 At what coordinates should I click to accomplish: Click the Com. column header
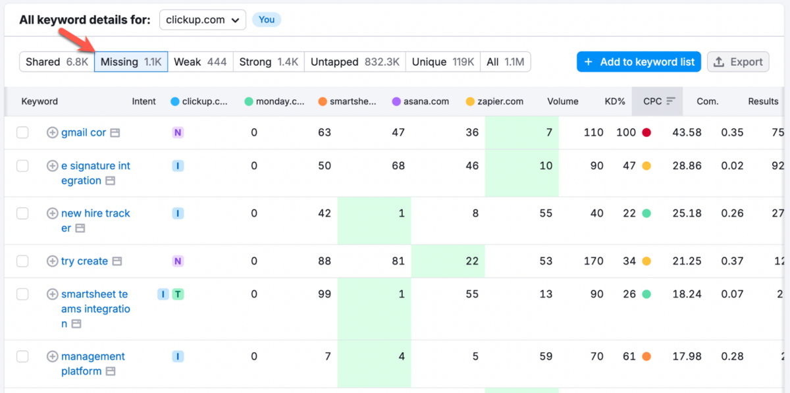click(x=708, y=101)
